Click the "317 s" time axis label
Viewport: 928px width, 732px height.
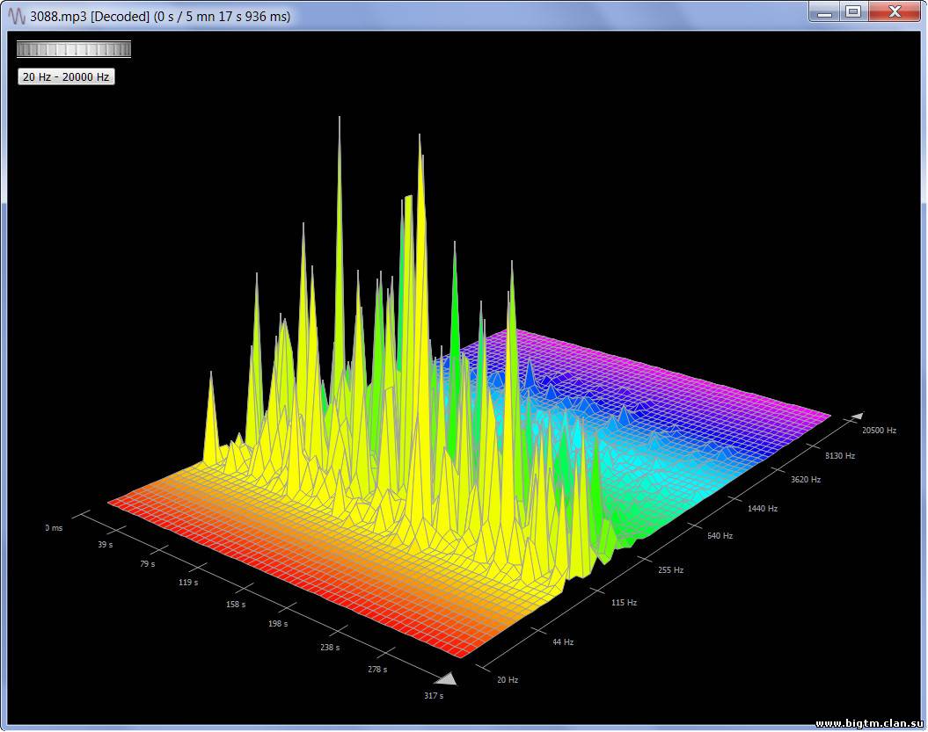(434, 696)
